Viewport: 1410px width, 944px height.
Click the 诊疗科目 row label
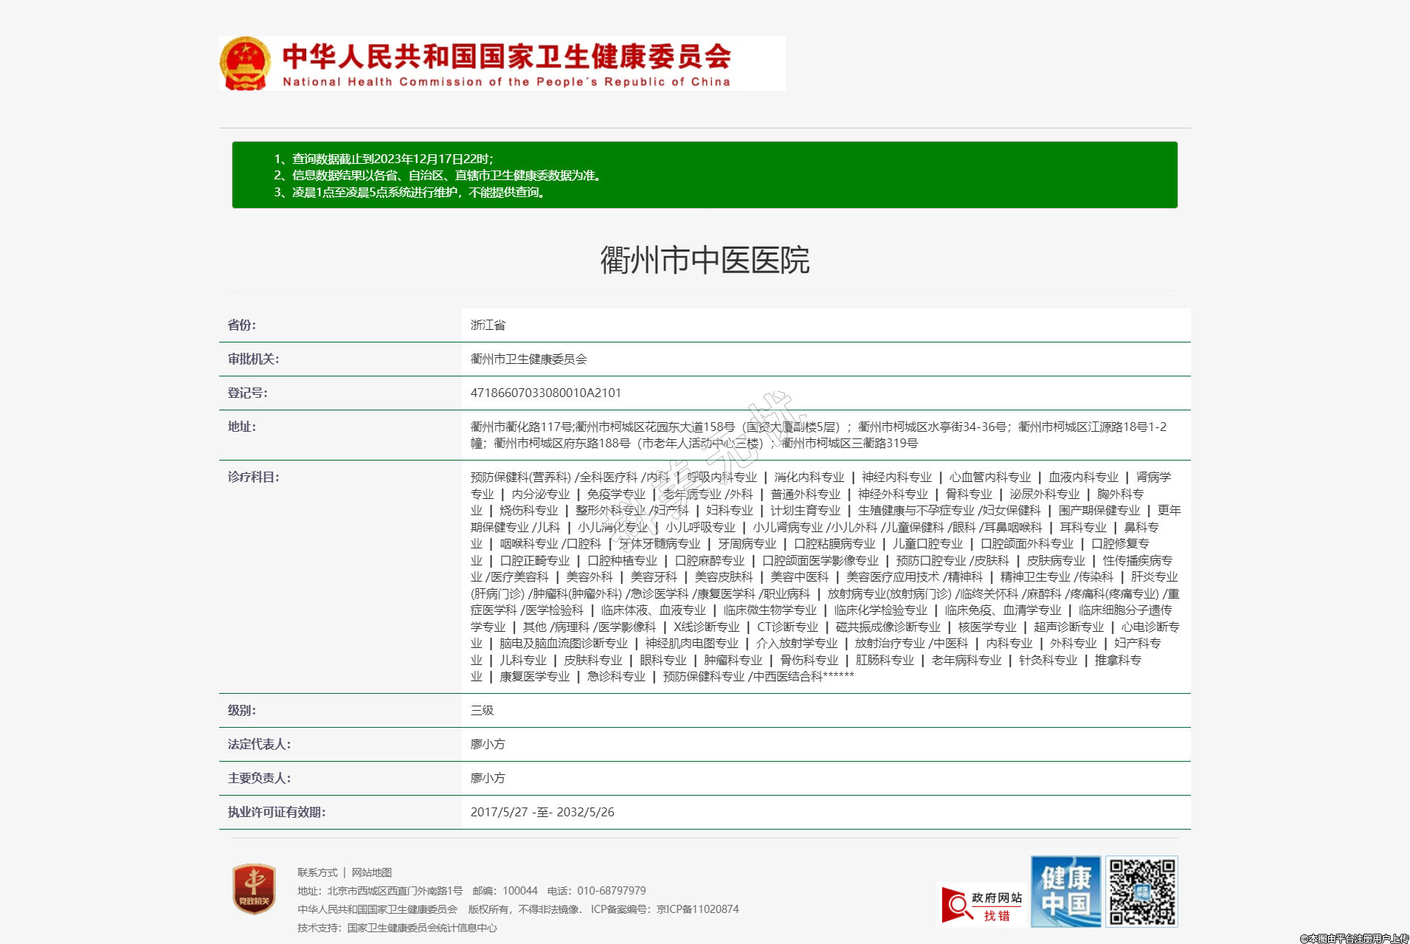tap(253, 477)
